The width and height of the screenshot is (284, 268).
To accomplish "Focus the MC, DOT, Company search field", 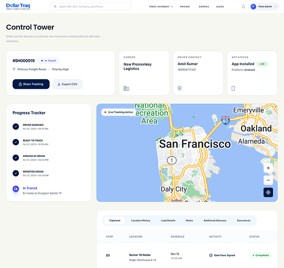I will (91, 6).
